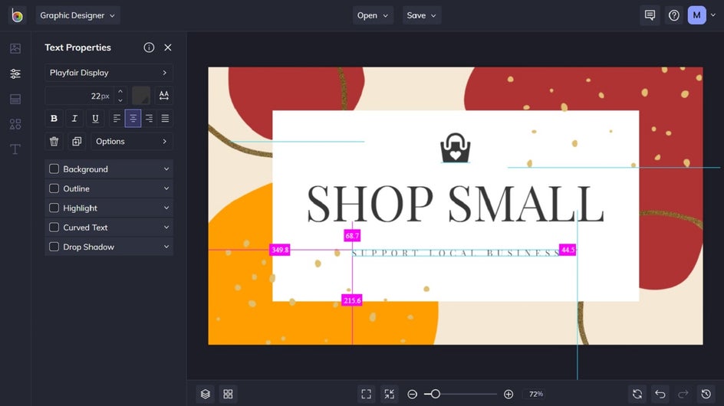Toggle the Drop Shadow checkbox
This screenshot has height=406, width=724.
click(x=54, y=247)
